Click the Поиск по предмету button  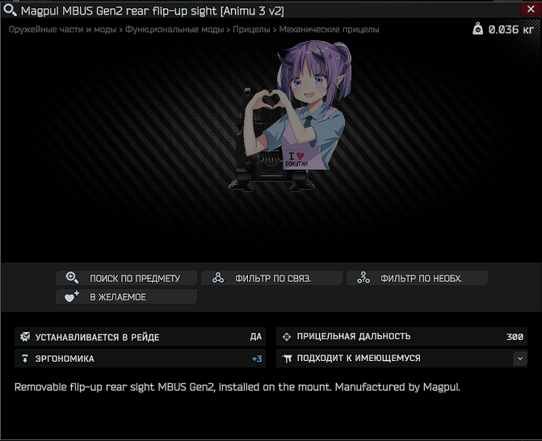point(127,278)
